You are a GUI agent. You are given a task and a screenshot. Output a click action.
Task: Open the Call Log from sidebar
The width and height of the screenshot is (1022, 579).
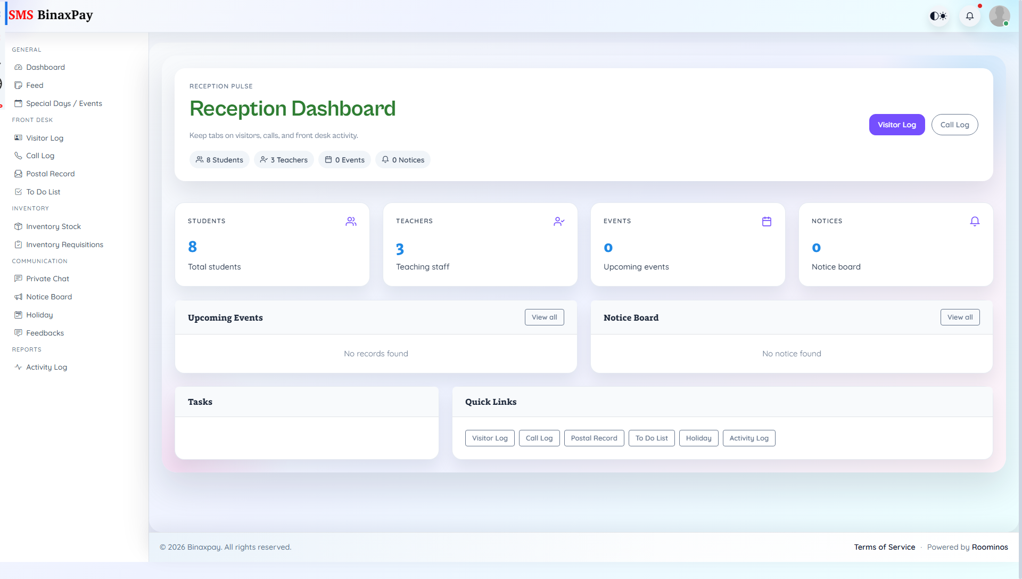pyautogui.click(x=40, y=156)
